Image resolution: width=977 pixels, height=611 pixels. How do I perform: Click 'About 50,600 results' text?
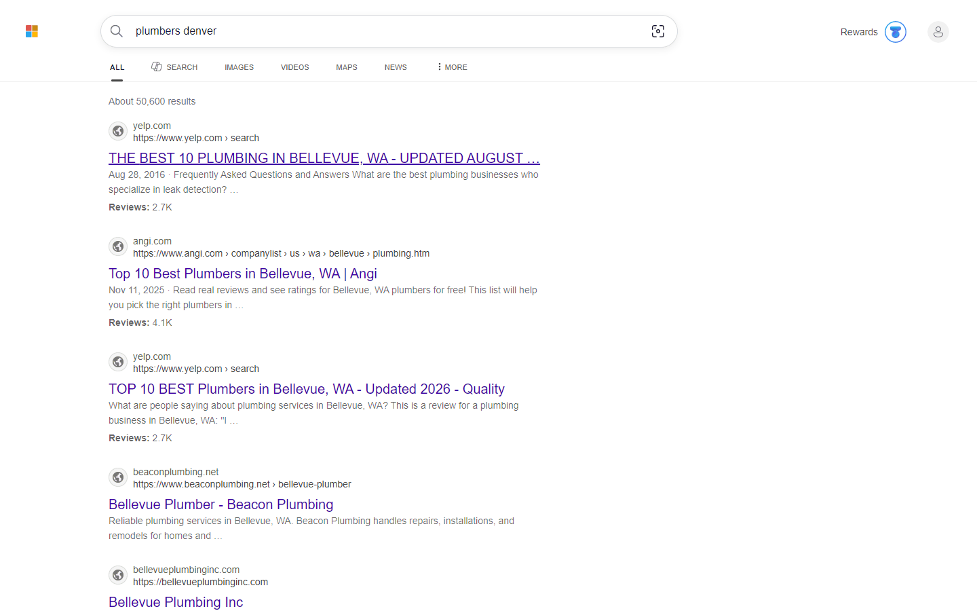coord(152,101)
